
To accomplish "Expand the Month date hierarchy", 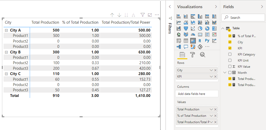I will click(x=225, y=73).
